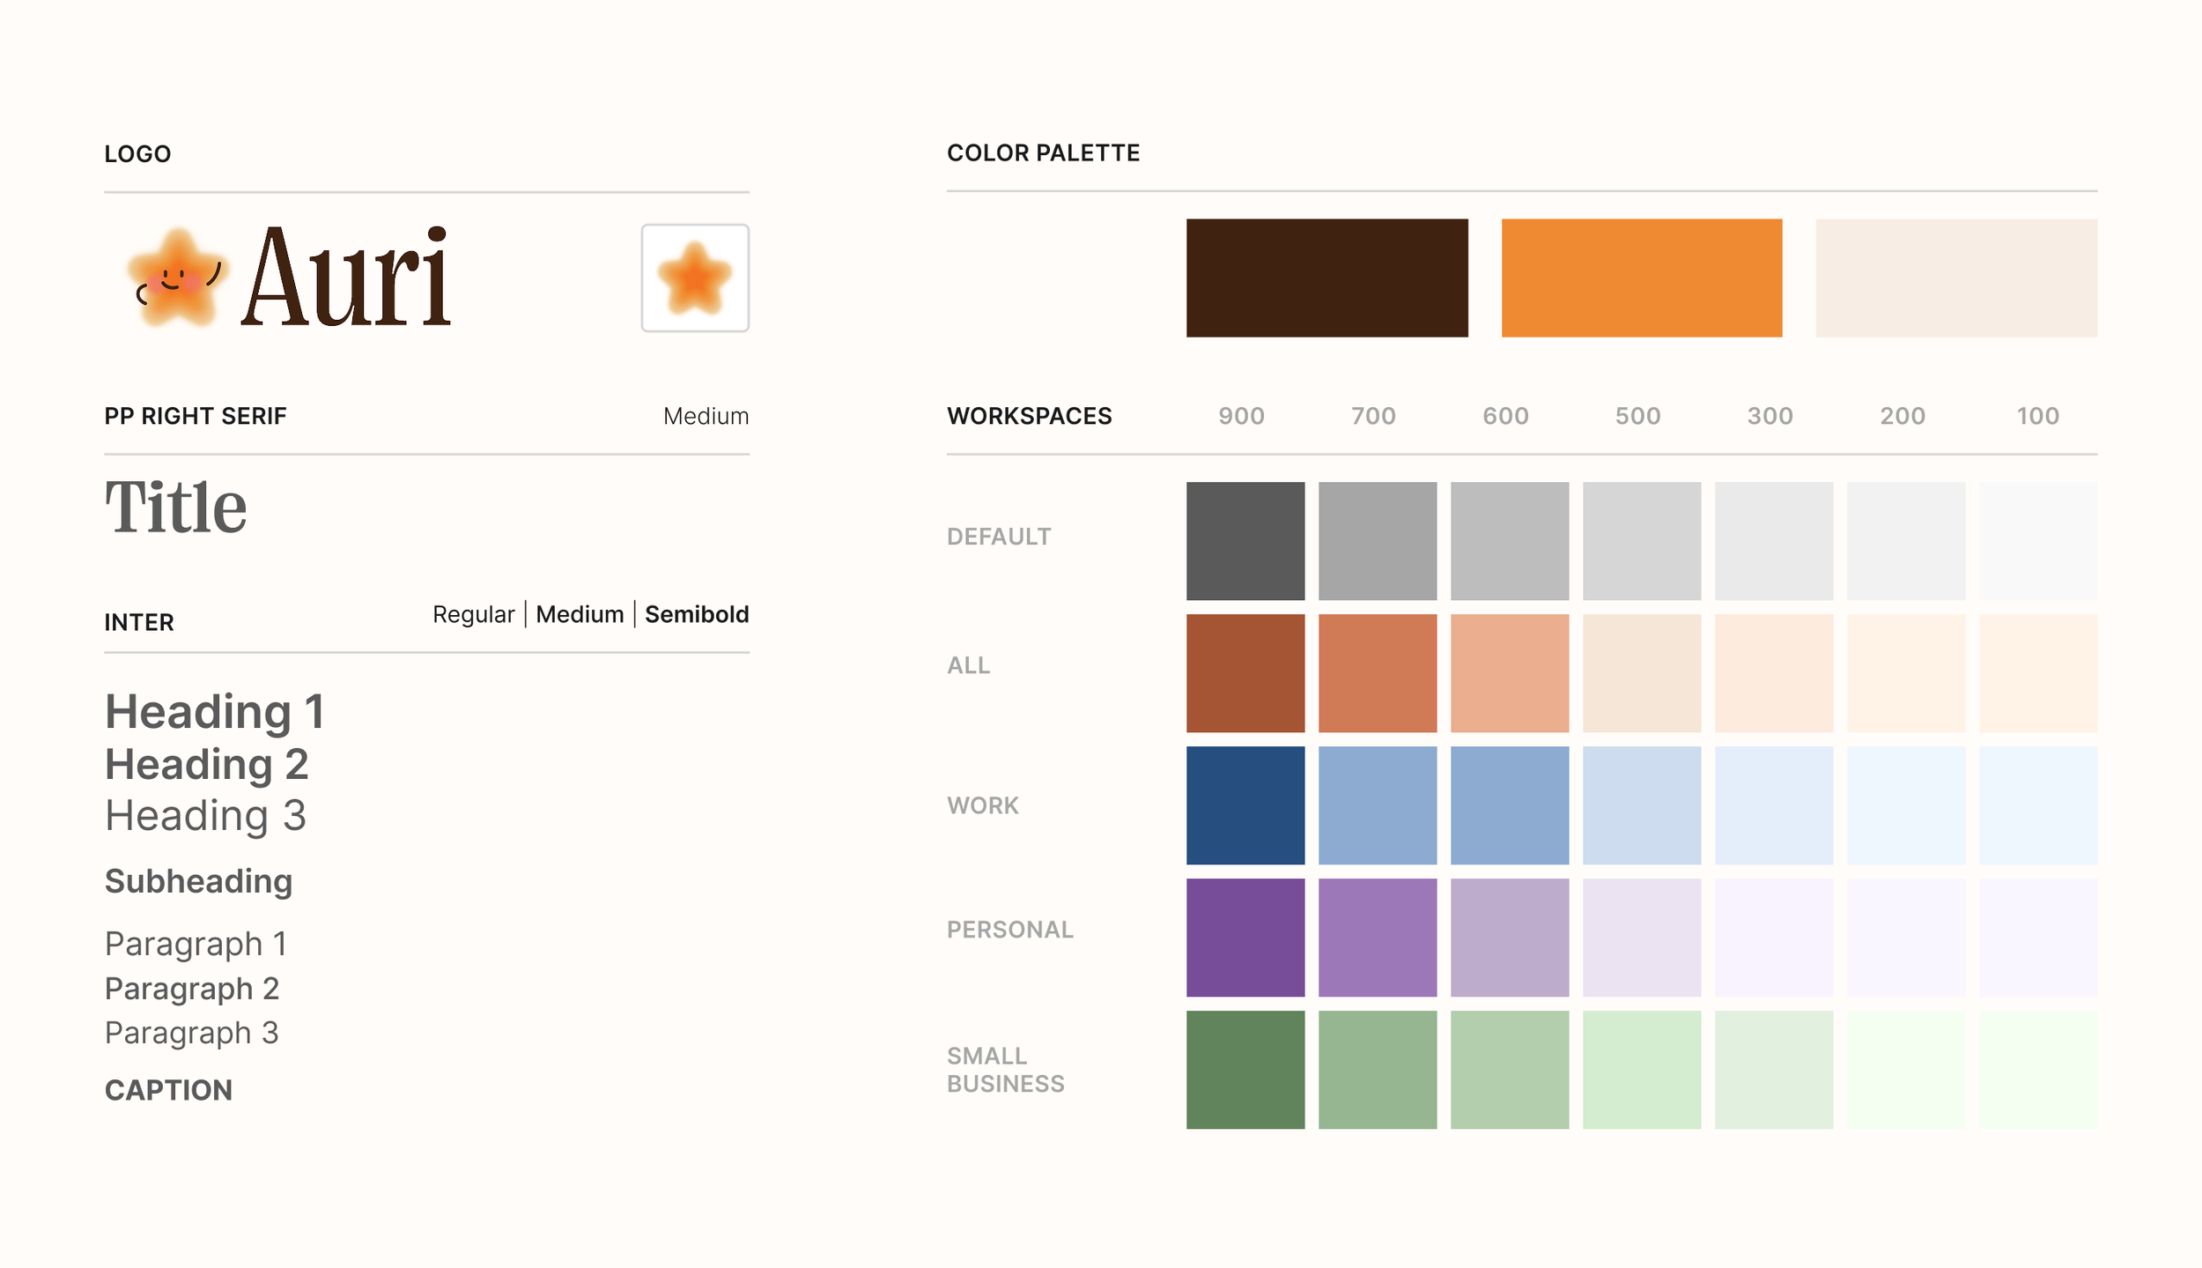Click the Regular font weight label
Image resolution: width=2202 pixels, height=1268 pixels.
pos(473,614)
